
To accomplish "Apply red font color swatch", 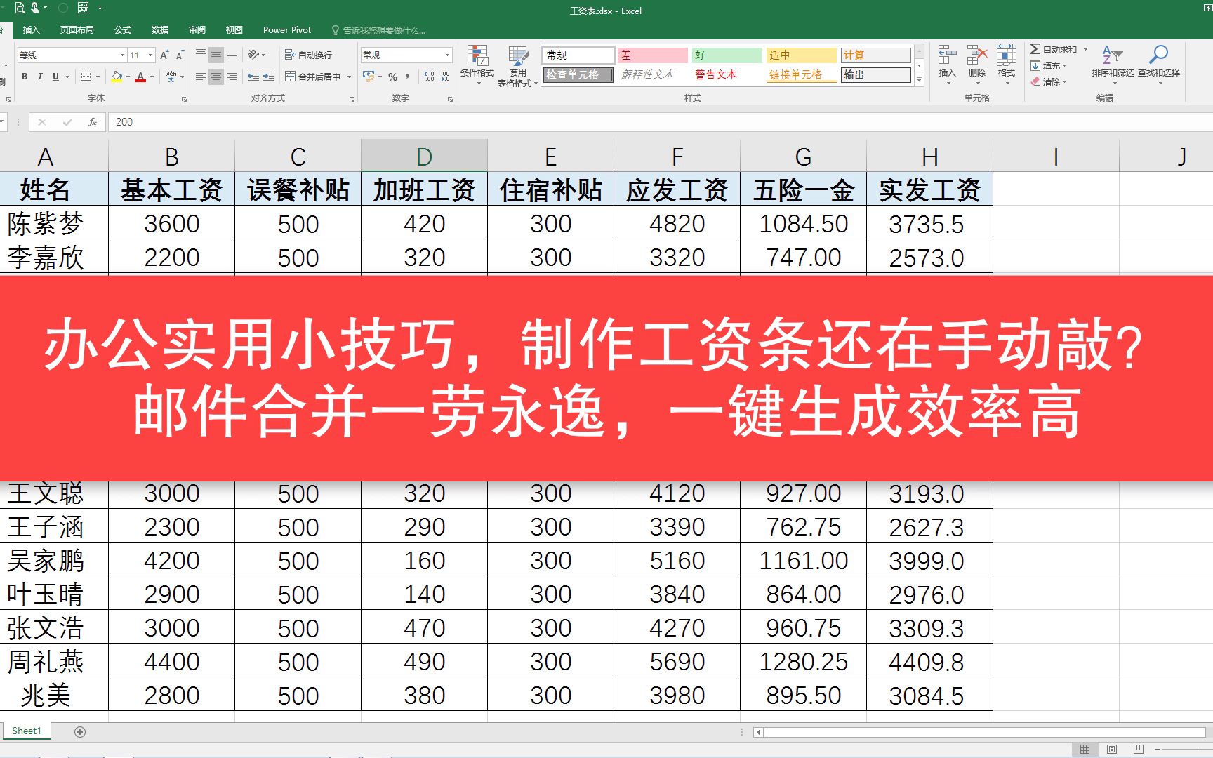I will pos(141,77).
